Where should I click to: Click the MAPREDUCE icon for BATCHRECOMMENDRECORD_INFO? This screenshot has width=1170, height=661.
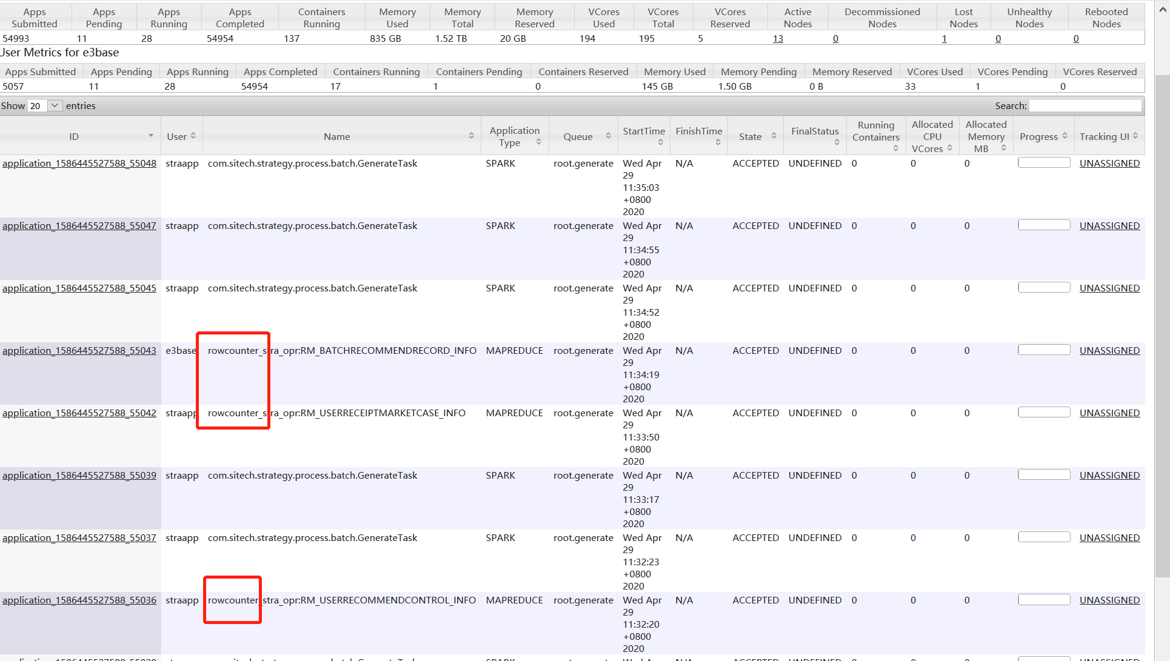pos(514,350)
